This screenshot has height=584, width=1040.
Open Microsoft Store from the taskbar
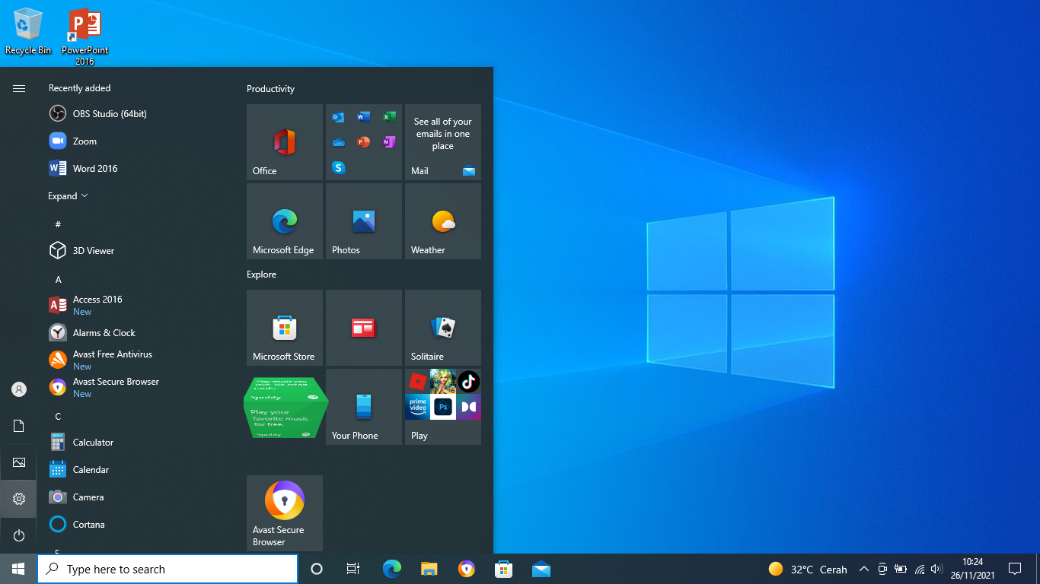503,569
